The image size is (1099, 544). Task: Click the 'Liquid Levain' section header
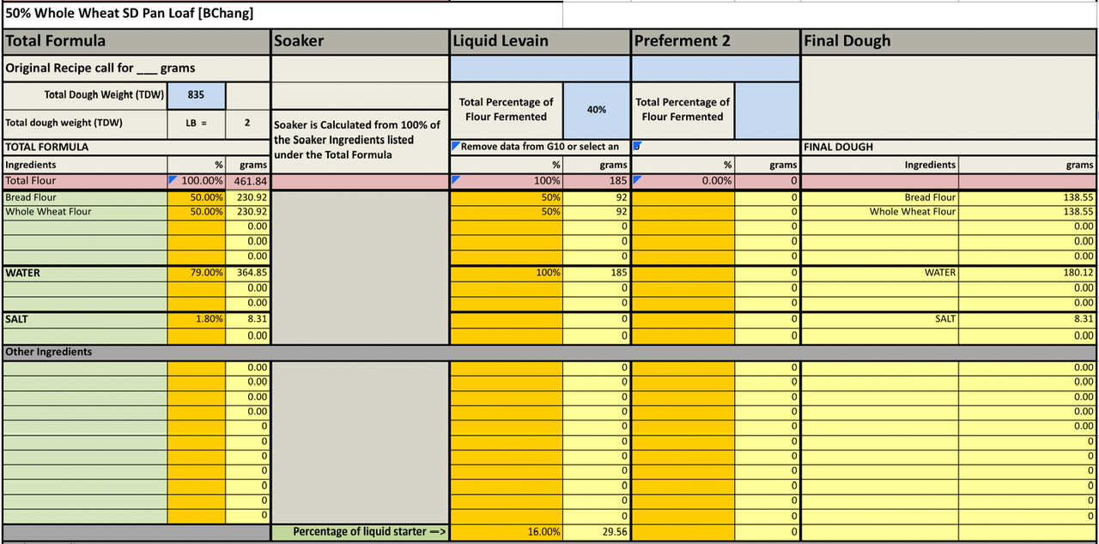539,41
